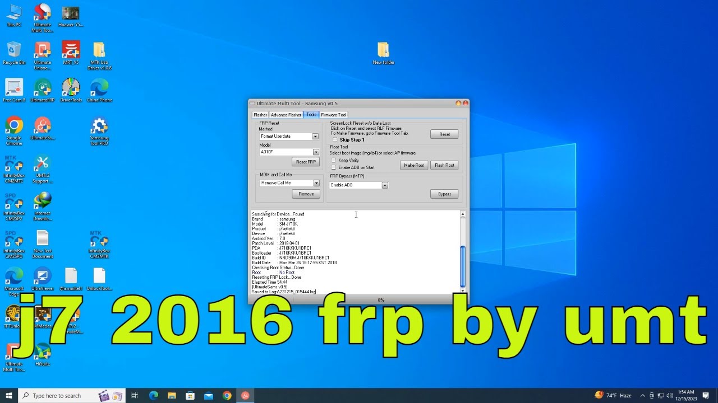This screenshot has width=718, height=403.
Task: Expand the FRP Bypass Enable ADB dropdown
Action: 385,185
